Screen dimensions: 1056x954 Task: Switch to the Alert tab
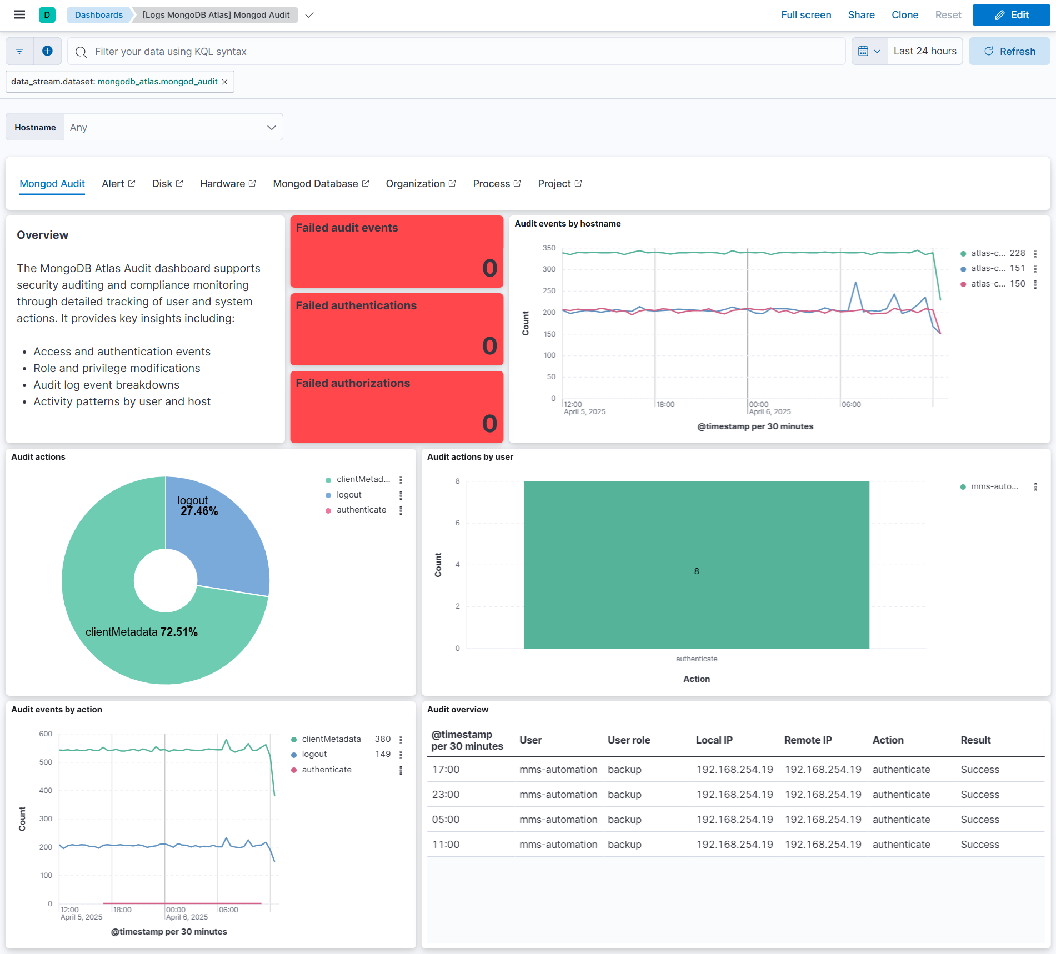point(113,183)
